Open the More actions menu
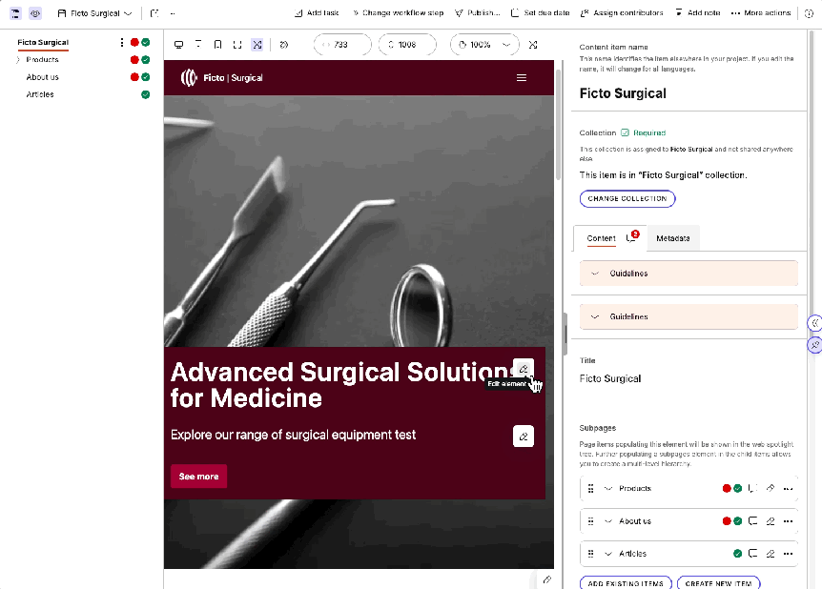Screen dimensions: 822x589 (x=761, y=13)
